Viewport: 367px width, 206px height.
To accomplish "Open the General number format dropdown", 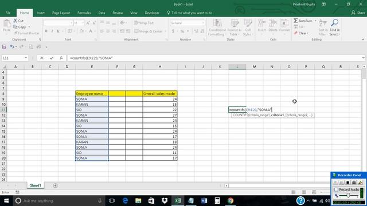I will pyautogui.click(x=203, y=23).
